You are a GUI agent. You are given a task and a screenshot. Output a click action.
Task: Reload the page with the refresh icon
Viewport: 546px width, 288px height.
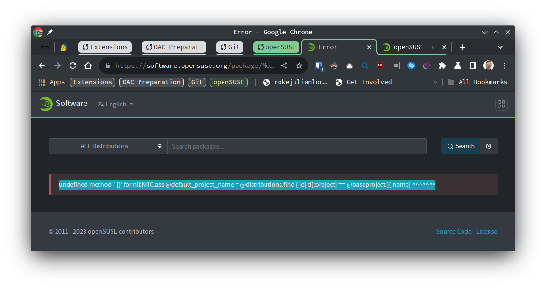coord(73,65)
